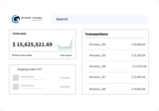159x111 pixels.
Task: Click the second shipping order status pill
Action: pos(65,87)
